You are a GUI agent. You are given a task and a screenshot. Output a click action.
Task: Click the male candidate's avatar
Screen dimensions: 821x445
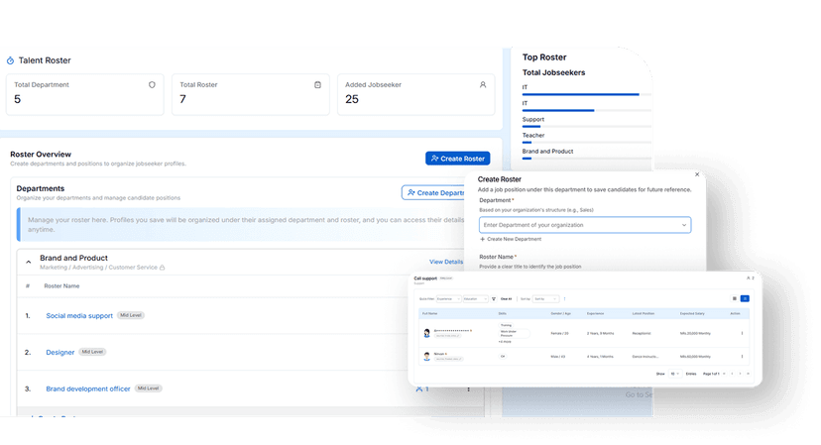[426, 357]
